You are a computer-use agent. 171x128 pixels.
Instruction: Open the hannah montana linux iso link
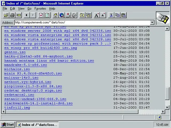(49, 61)
